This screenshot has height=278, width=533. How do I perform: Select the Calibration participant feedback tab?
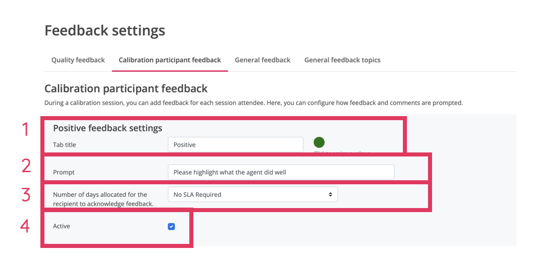[170, 60]
